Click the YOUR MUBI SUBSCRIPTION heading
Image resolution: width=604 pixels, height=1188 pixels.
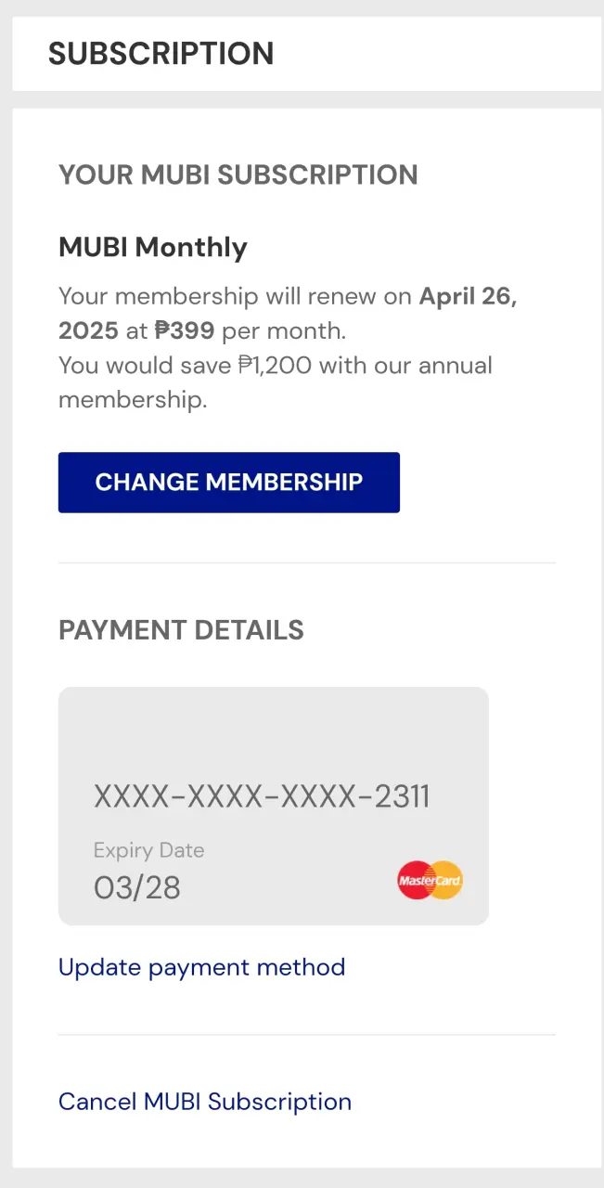pyautogui.click(x=238, y=174)
